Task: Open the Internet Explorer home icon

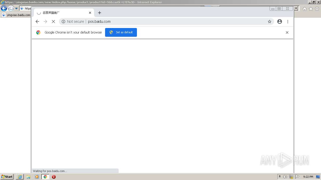Action: coord(304,9)
